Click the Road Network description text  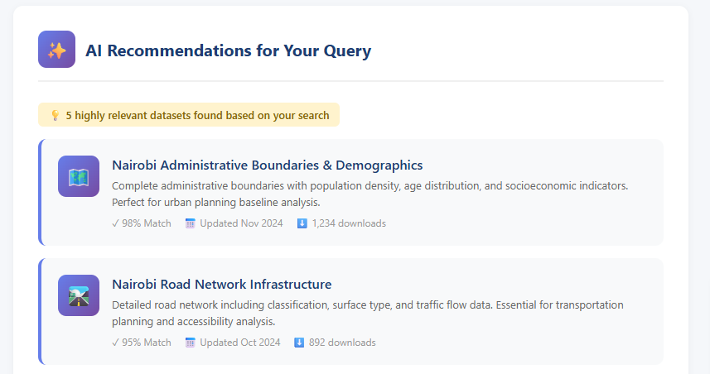point(368,313)
